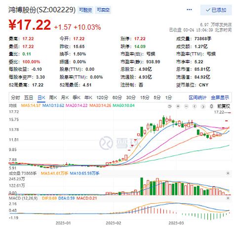Click the +10.03% change percentage
Viewport: 234px width, 226px height.
pyautogui.click(x=87, y=27)
